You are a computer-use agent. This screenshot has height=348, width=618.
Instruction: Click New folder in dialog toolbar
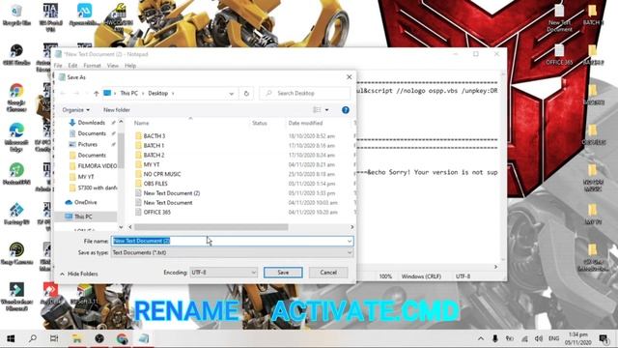point(117,109)
